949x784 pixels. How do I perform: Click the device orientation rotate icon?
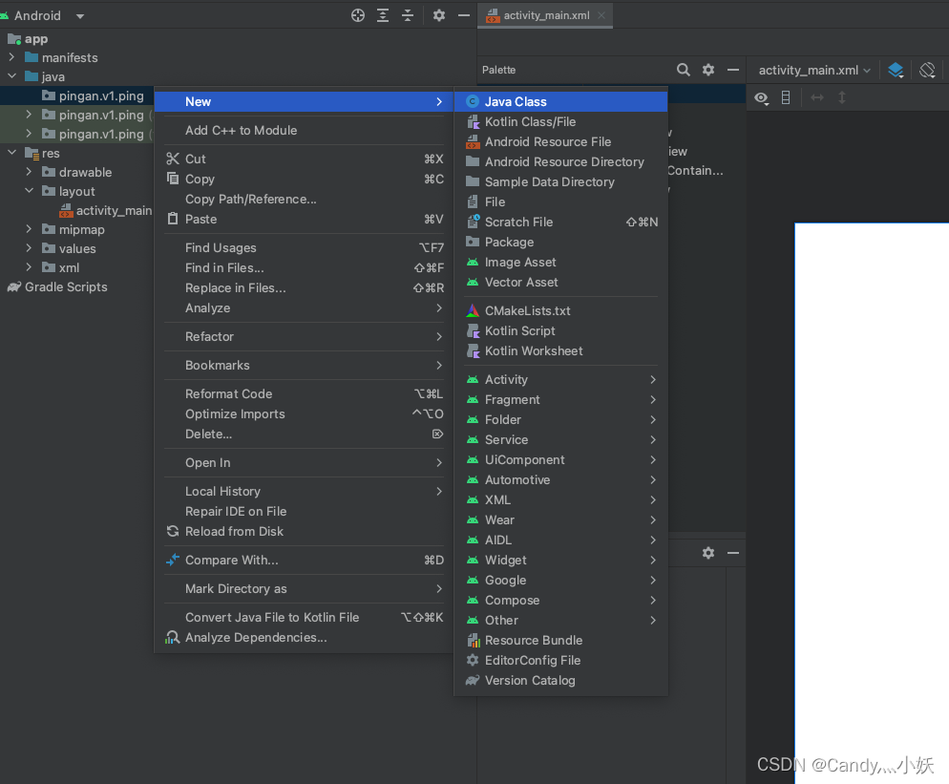click(x=927, y=71)
